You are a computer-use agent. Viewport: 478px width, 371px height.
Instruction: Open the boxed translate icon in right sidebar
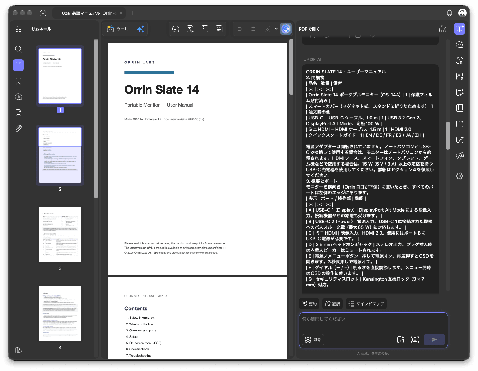click(460, 76)
